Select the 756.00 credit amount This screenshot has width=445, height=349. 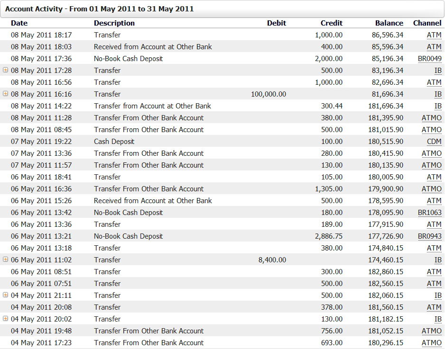click(332, 331)
